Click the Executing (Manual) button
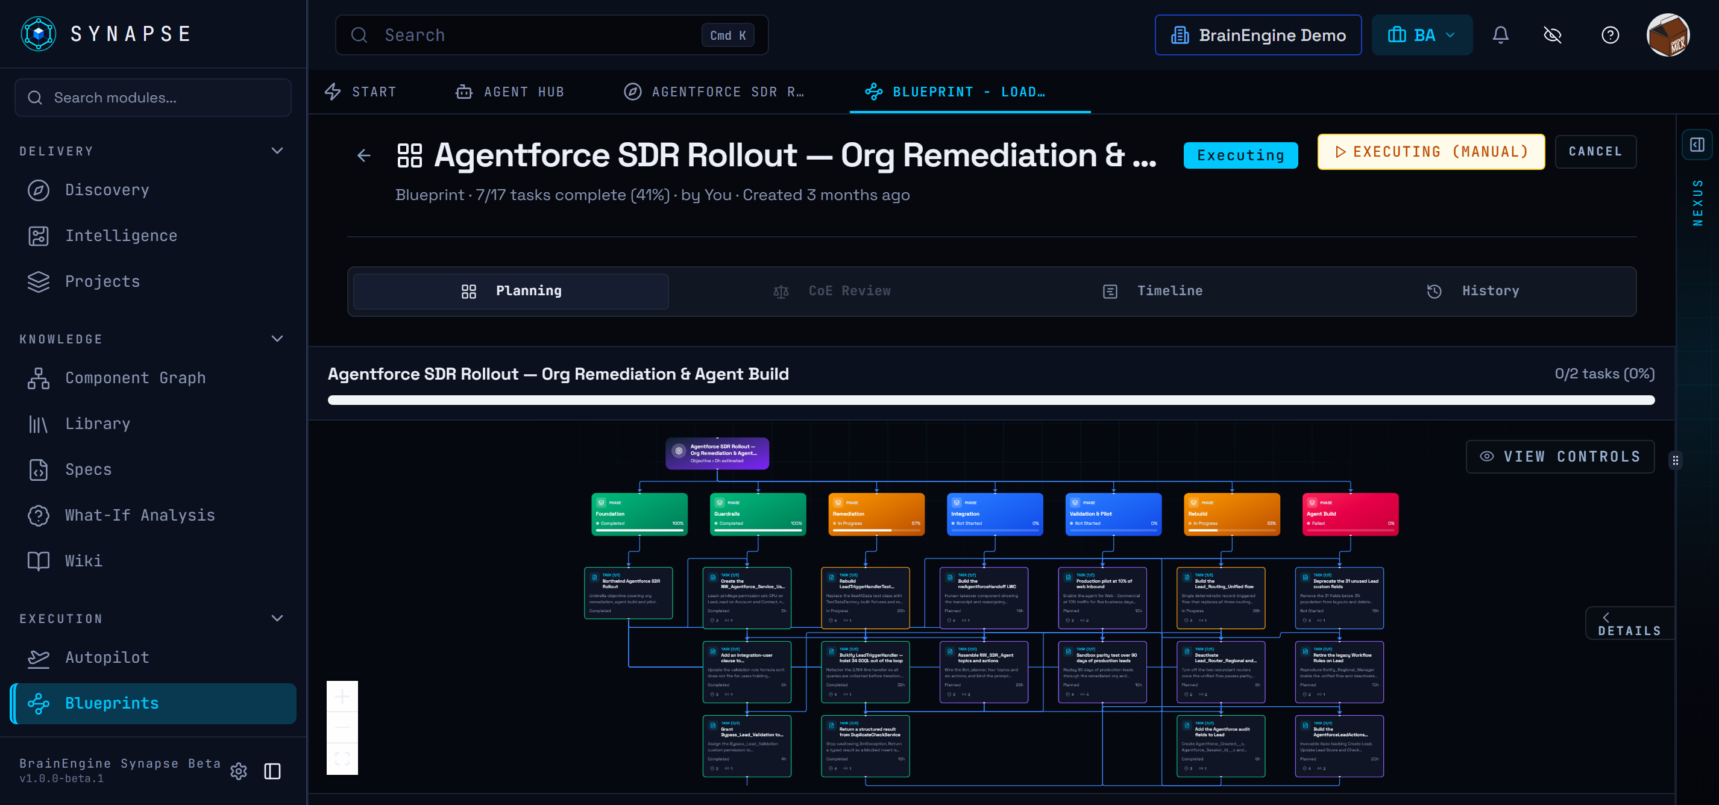The image size is (1719, 805). coord(1430,152)
